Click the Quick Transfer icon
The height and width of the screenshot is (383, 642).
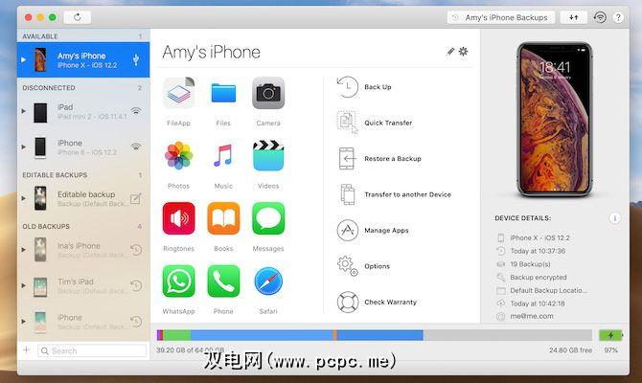point(347,123)
